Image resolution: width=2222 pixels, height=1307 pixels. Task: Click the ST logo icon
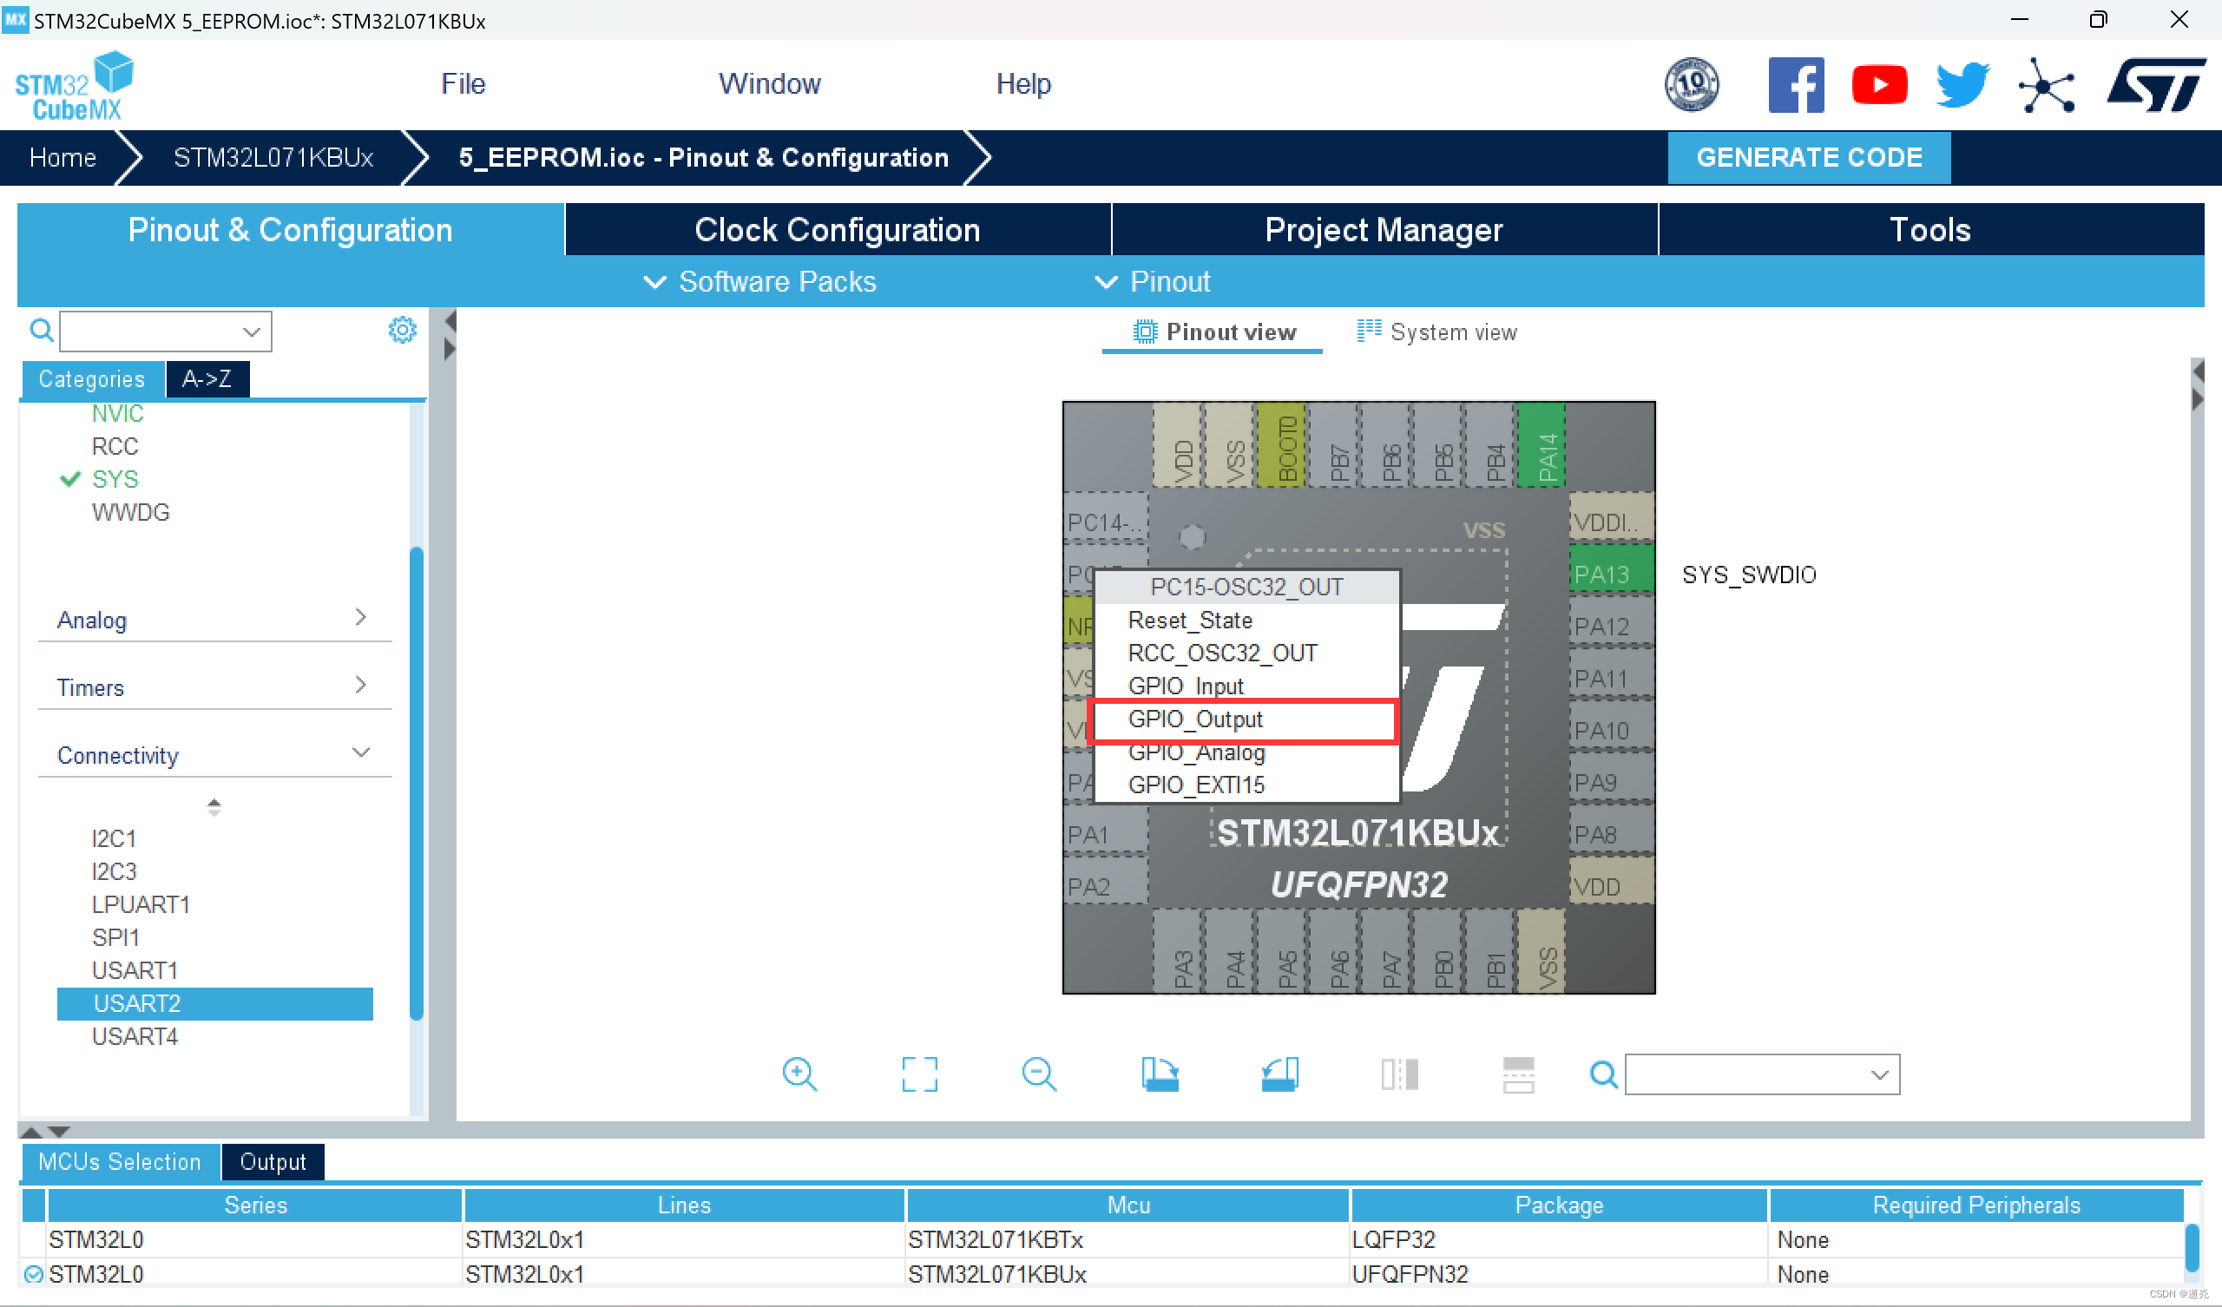[2156, 85]
